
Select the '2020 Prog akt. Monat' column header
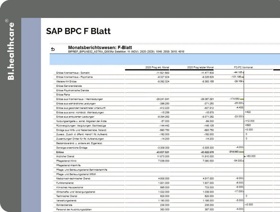tap(157, 67)
